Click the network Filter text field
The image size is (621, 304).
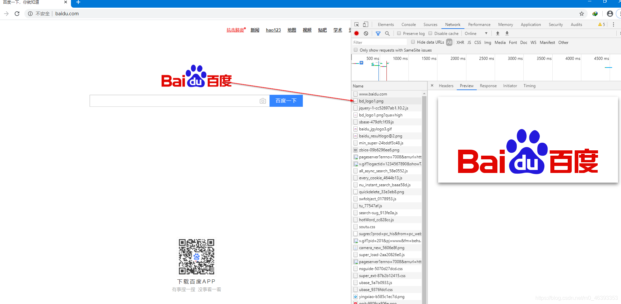379,42
